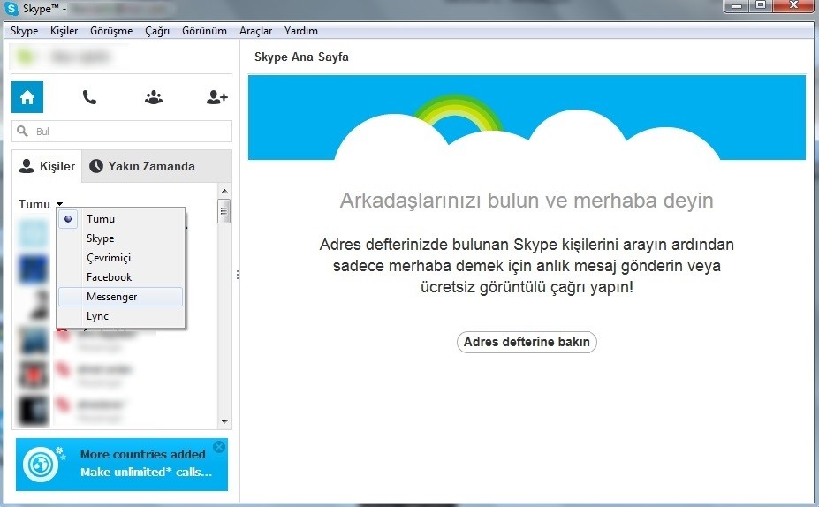The width and height of the screenshot is (819, 507).
Task: Click the Skype logo in title bar
Action: click(x=11, y=9)
